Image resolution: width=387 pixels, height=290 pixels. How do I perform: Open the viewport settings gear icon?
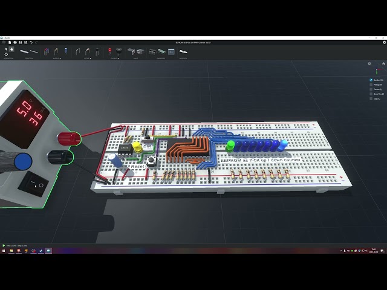pyautogui.click(x=369, y=63)
